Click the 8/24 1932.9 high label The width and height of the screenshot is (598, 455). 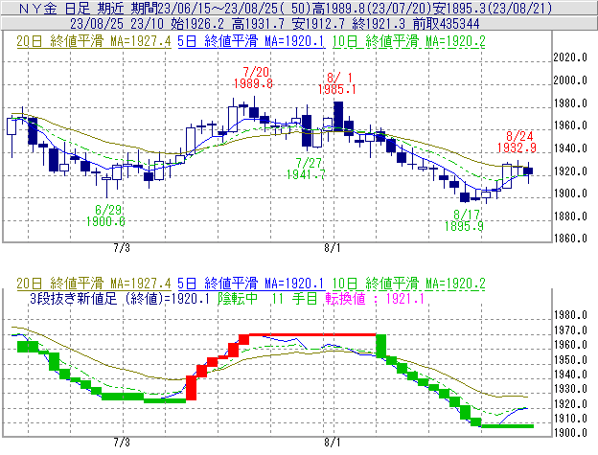tap(517, 142)
